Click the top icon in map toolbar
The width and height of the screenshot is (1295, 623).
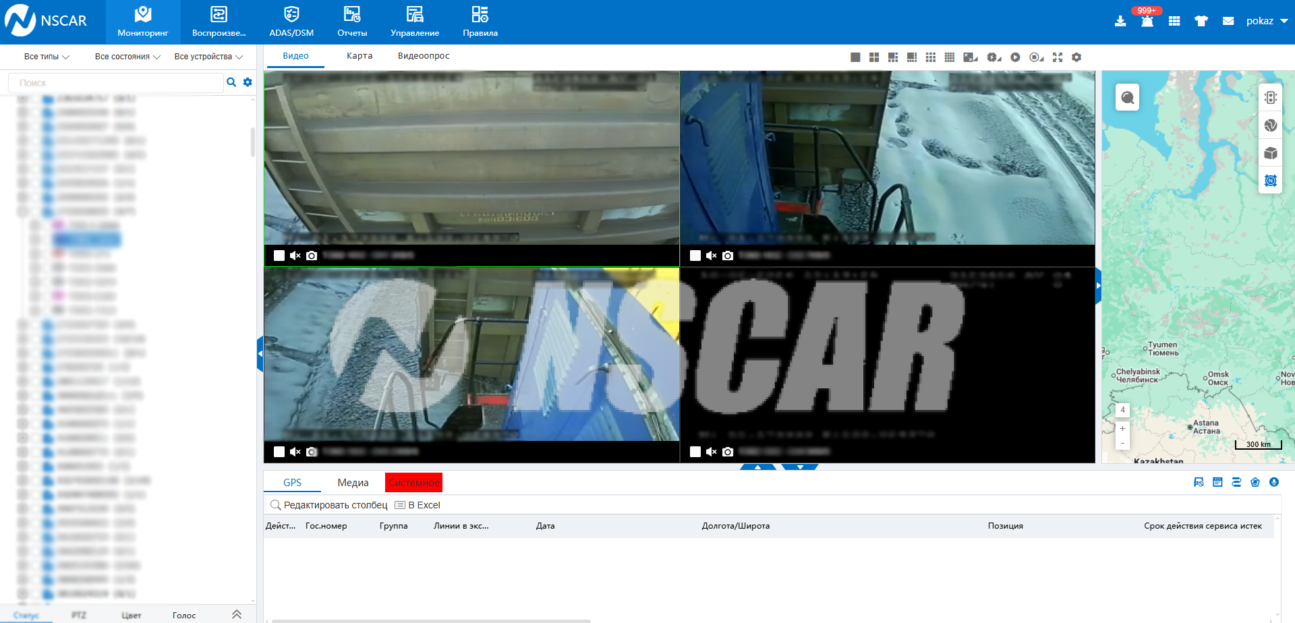(x=1271, y=98)
